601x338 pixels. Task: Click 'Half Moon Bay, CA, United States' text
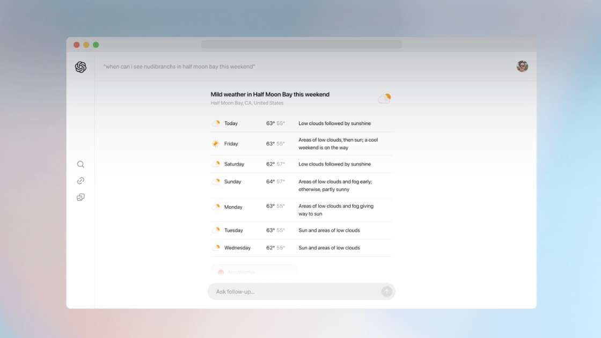coord(247,103)
